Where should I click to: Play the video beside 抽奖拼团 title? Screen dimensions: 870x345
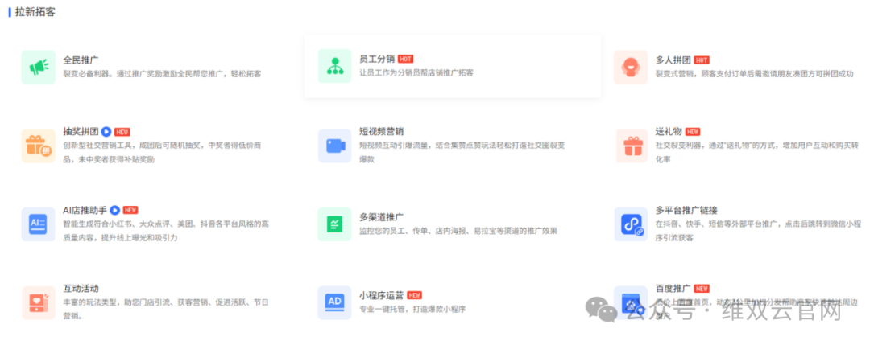coord(106,132)
